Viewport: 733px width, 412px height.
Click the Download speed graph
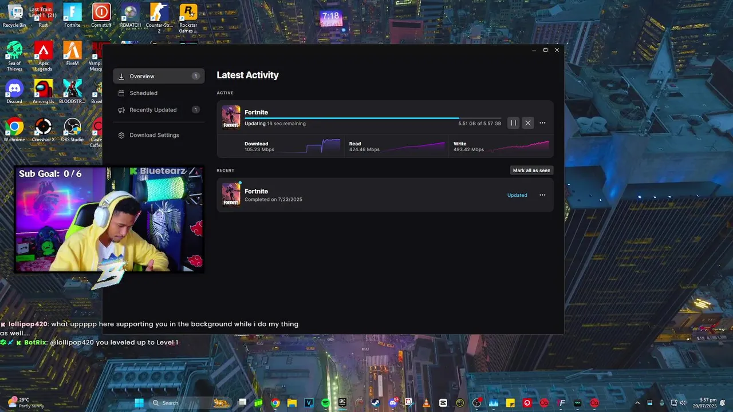[x=309, y=146]
